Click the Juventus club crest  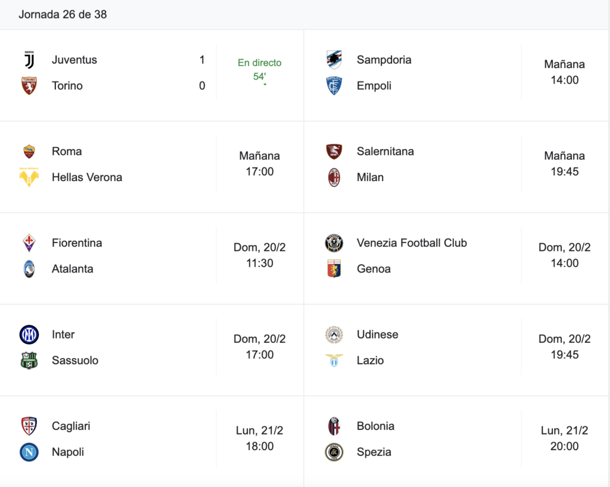click(x=29, y=60)
